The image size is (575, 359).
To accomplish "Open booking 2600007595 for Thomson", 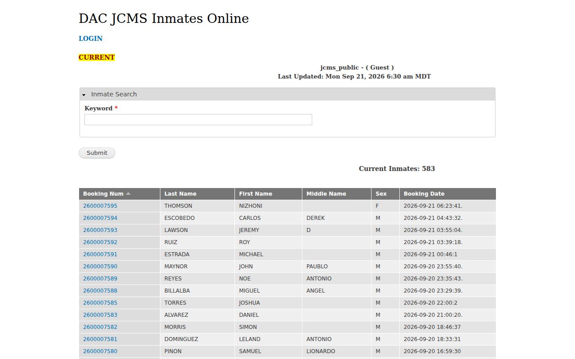I will point(100,206).
